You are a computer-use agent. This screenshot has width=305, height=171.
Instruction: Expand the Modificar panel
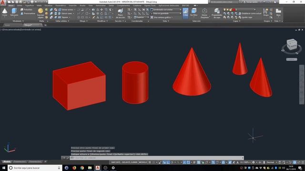pyautogui.click(x=102, y=21)
